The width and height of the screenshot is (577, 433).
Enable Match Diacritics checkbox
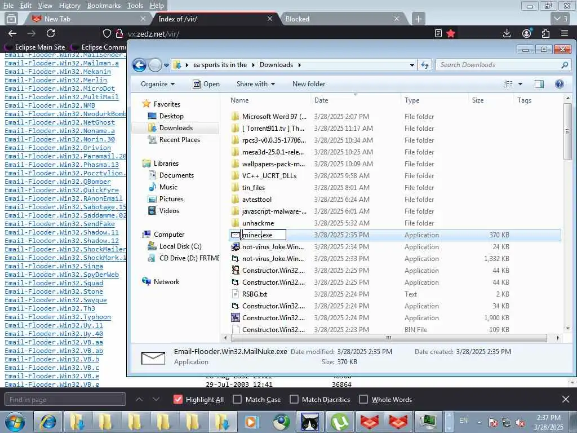click(x=294, y=399)
